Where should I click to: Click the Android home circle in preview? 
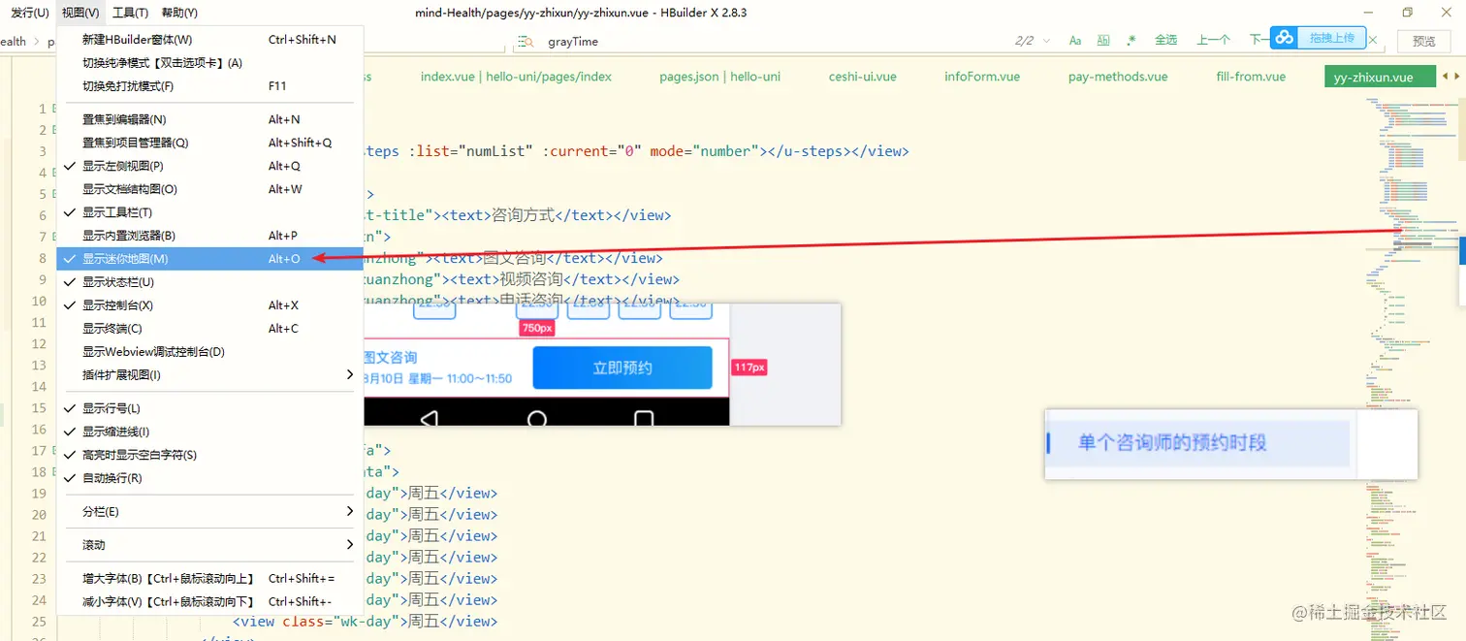coord(536,418)
